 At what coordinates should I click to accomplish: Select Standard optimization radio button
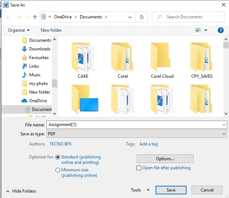(58, 157)
